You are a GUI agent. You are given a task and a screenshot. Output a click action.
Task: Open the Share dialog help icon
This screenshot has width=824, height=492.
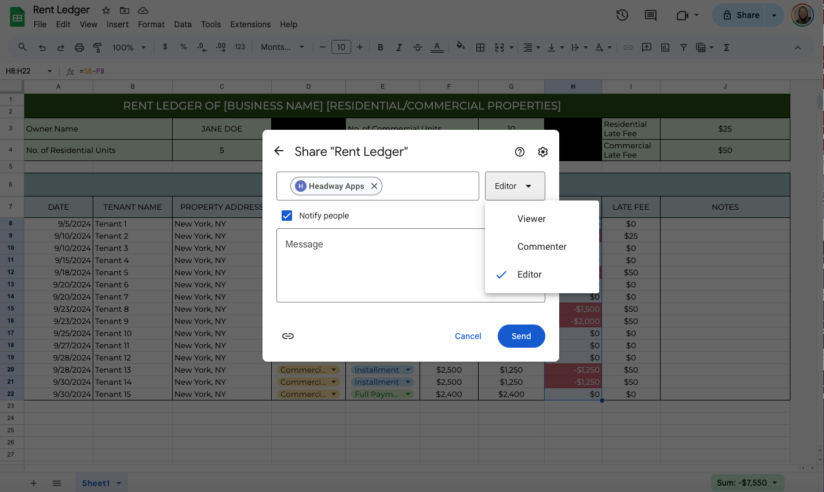tap(519, 152)
